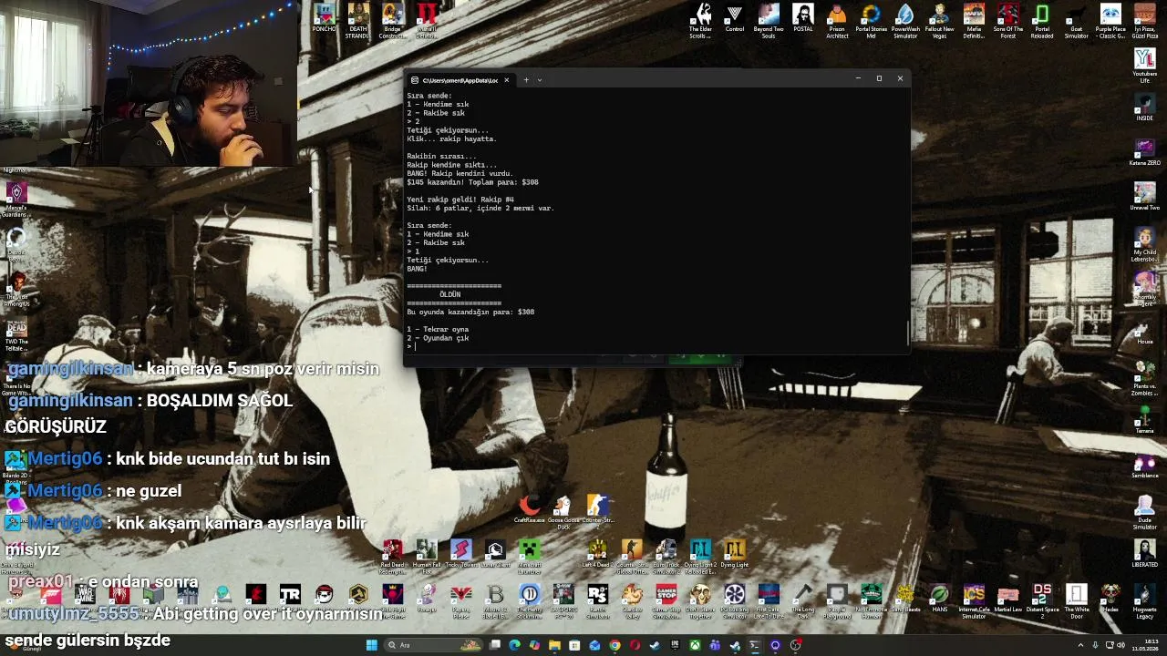Image resolution: width=1167 pixels, height=656 pixels.
Task: Launch Mafia Definitive desktop icon
Action: (x=974, y=20)
